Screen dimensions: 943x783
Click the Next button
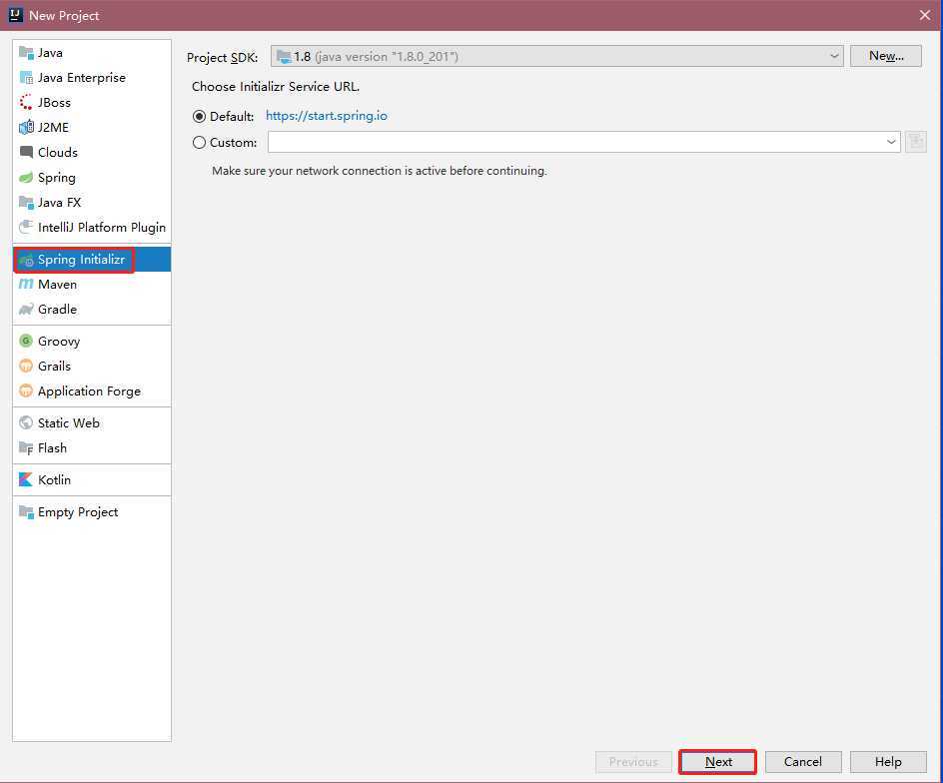click(717, 762)
